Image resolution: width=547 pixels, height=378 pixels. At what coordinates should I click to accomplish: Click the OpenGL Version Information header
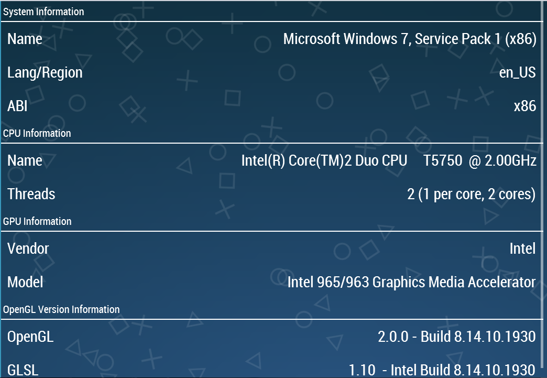coord(61,309)
